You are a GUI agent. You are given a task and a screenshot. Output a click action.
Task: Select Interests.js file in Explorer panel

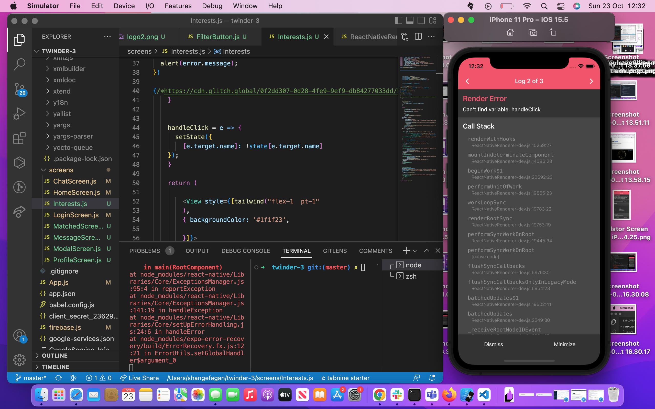(70, 203)
